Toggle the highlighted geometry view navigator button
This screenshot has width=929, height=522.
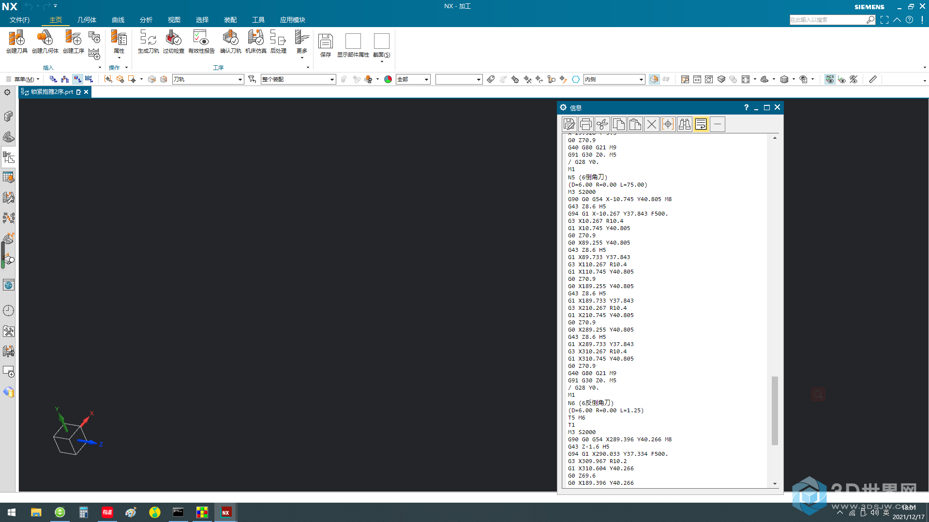coord(77,79)
